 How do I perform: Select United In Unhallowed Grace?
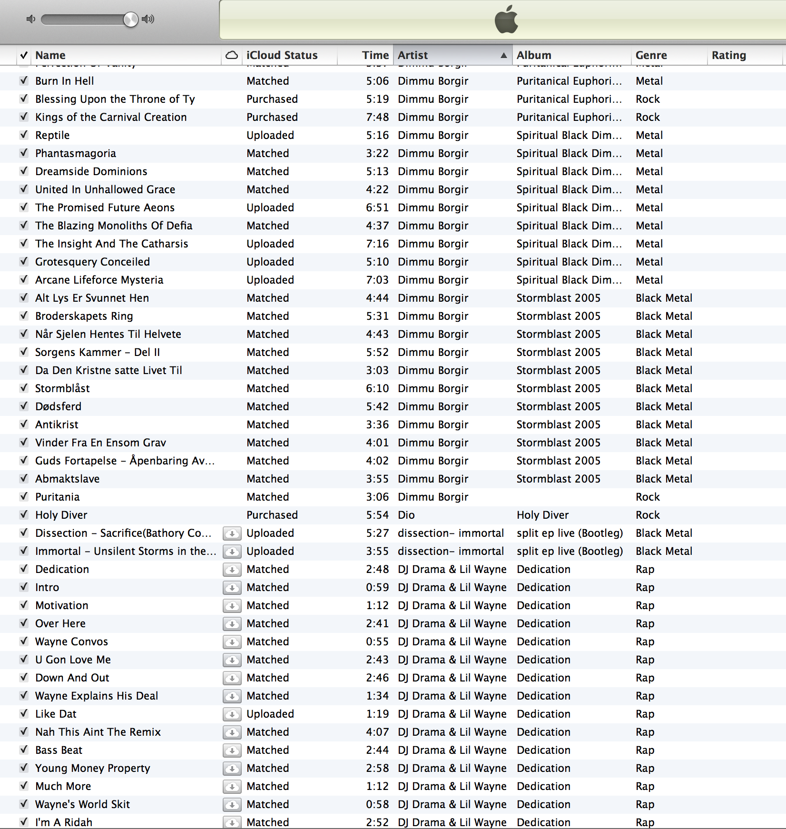(105, 189)
